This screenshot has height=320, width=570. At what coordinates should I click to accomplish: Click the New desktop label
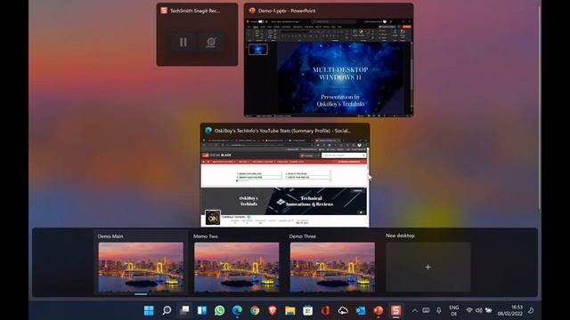click(x=400, y=236)
